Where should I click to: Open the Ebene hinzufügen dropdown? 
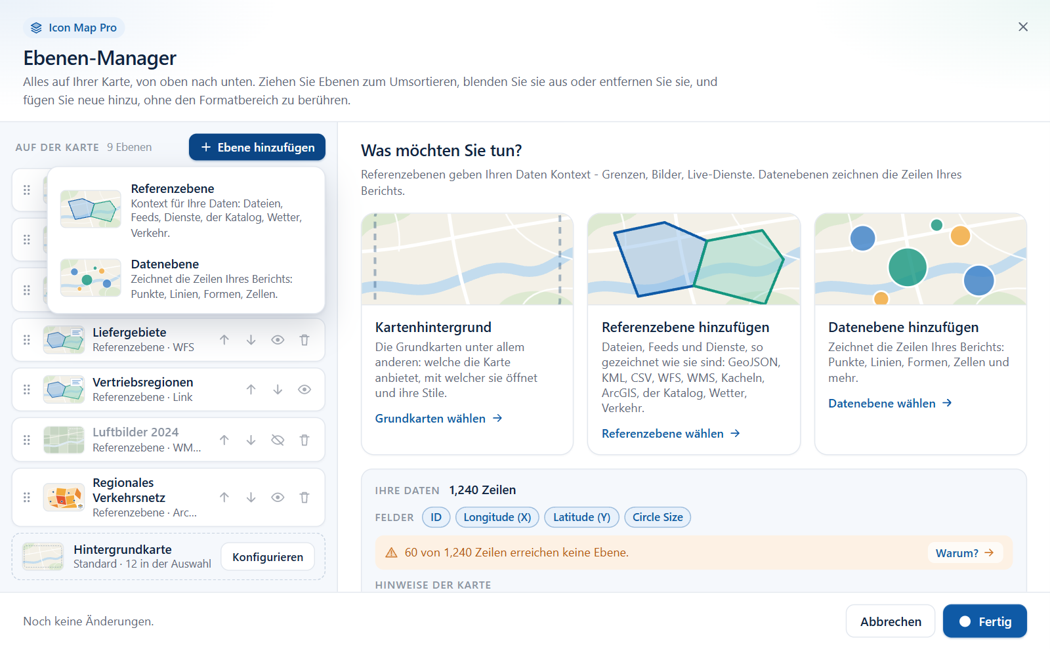tap(257, 147)
